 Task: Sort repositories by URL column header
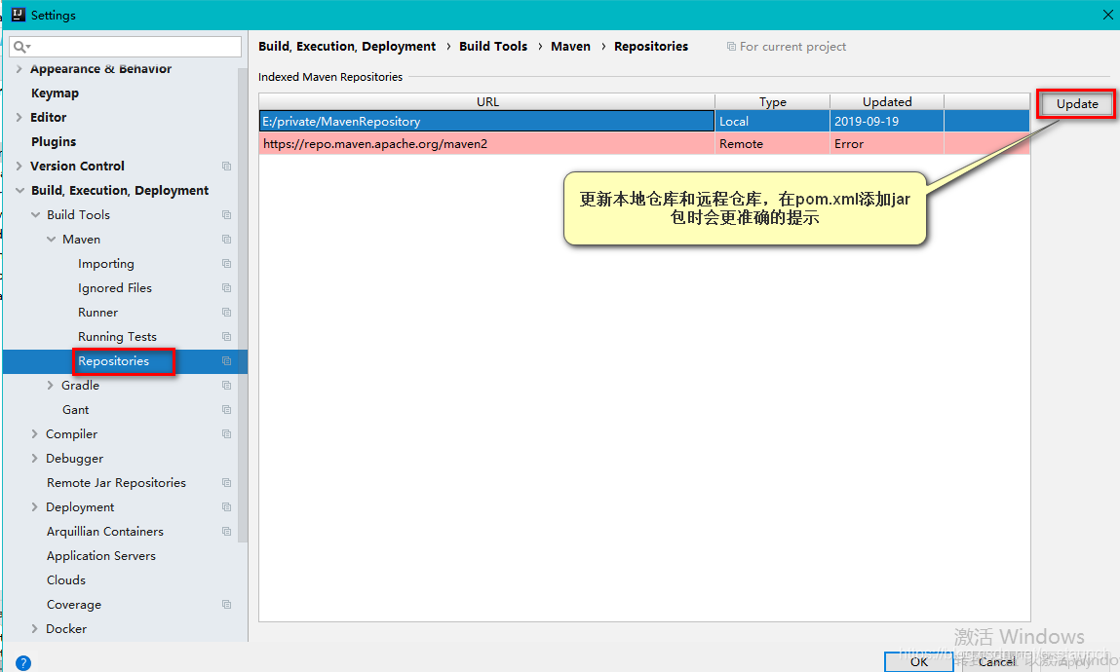487,102
